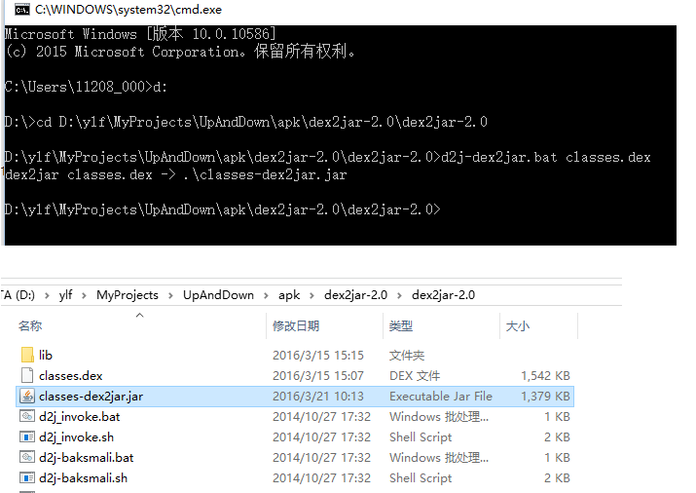Click the classes-dex2jar.jar Java icon

coord(27,396)
